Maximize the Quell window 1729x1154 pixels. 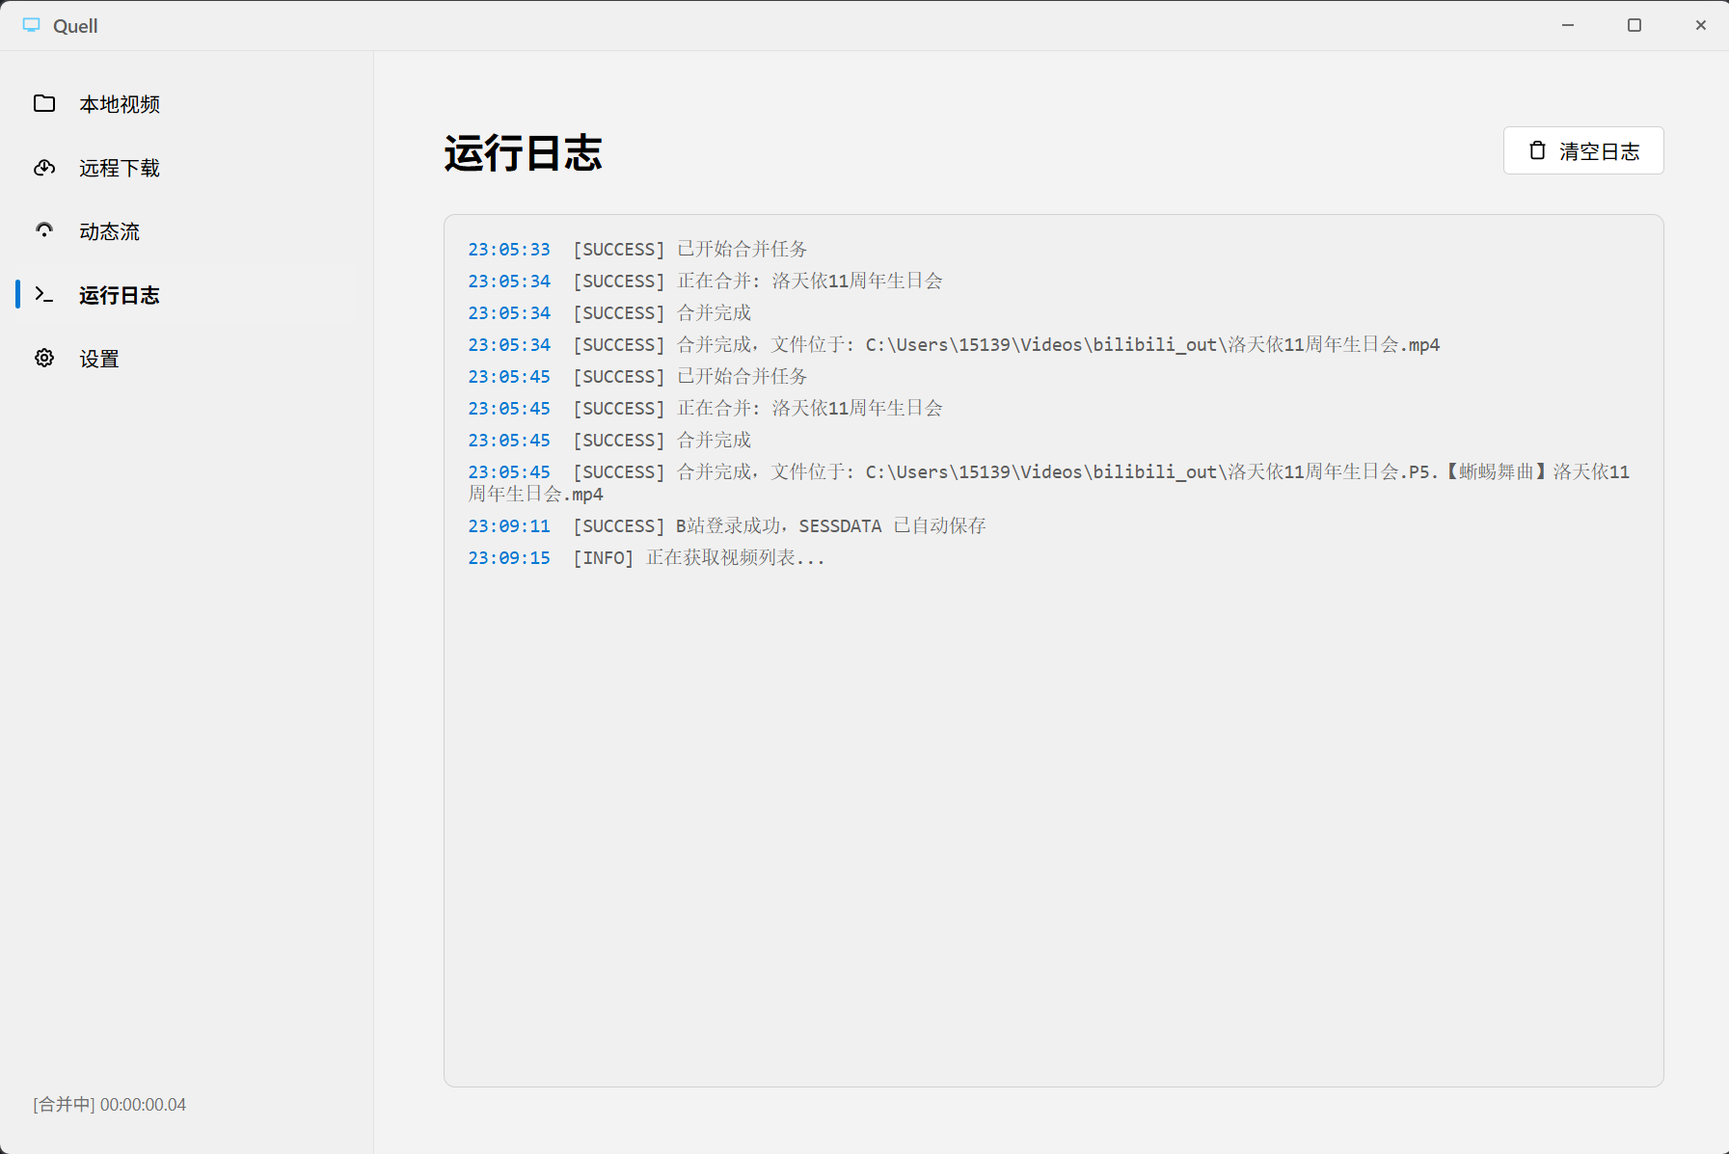tap(1634, 25)
